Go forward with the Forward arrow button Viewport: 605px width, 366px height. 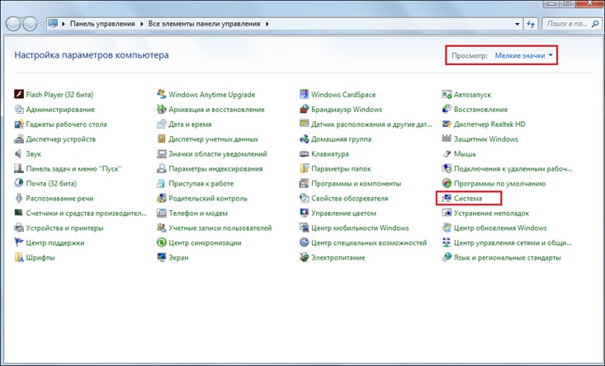30,24
